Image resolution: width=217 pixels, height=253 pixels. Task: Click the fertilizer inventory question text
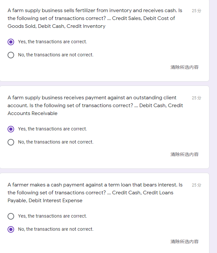[95, 18]
